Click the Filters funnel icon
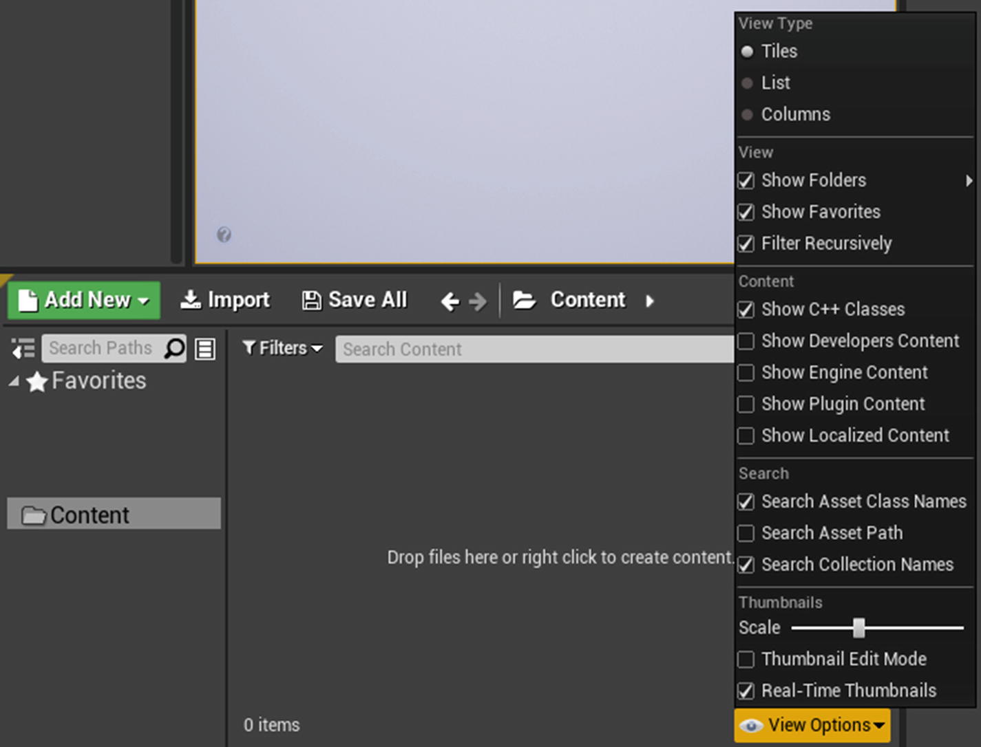The image size is (981, 747). [249, 349]
